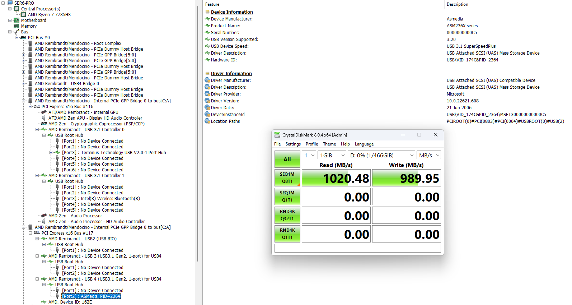Open the Settings menu in CrystalDiskMark
The image size is (572, 305).
pos(293,144)
